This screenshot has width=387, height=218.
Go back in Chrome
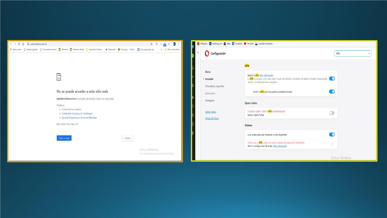coord(11,44)
